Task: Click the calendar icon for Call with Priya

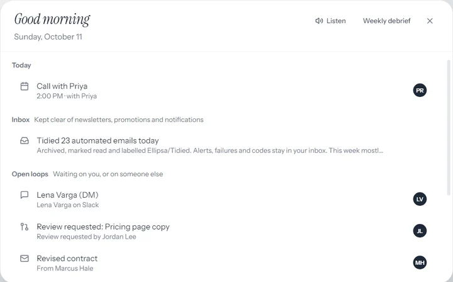Action: pos(25,86)
